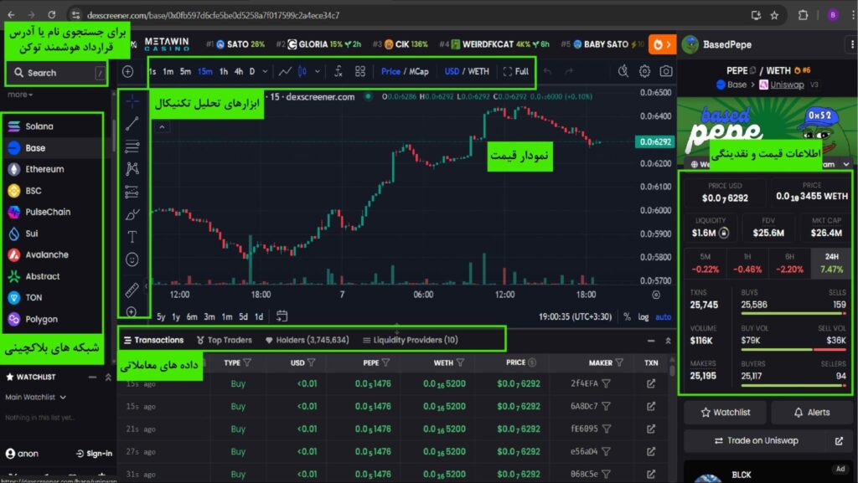Toggle Price / MCap chart mode
Image resolution: width=858 pixels, height=483 pixels.
pos(405,71)
